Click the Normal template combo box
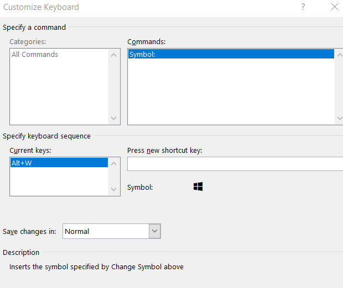Image resolution: width=343 pixels, height=288 pixels. coord(112,231)
